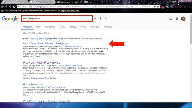The height and width of the screenshot is (108, 192).
Task: Submit search with the magnifier icon
Action: [106, 19]
